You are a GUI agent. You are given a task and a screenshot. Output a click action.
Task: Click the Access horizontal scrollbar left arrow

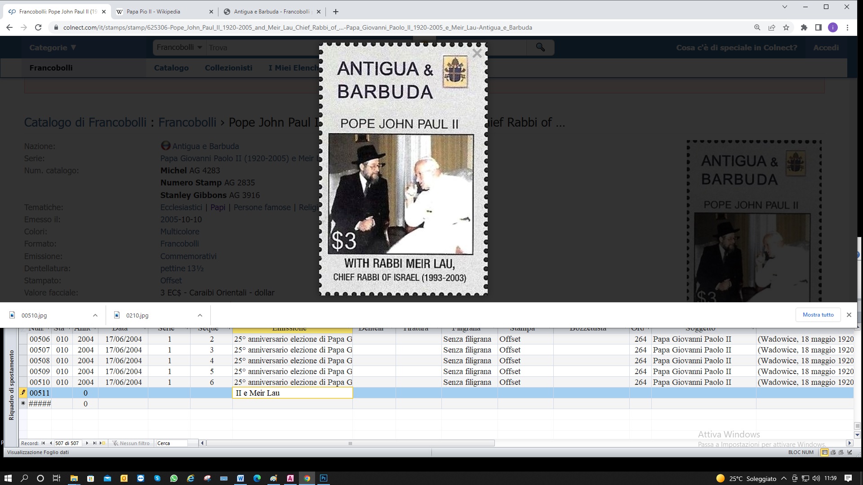(202, 443)
